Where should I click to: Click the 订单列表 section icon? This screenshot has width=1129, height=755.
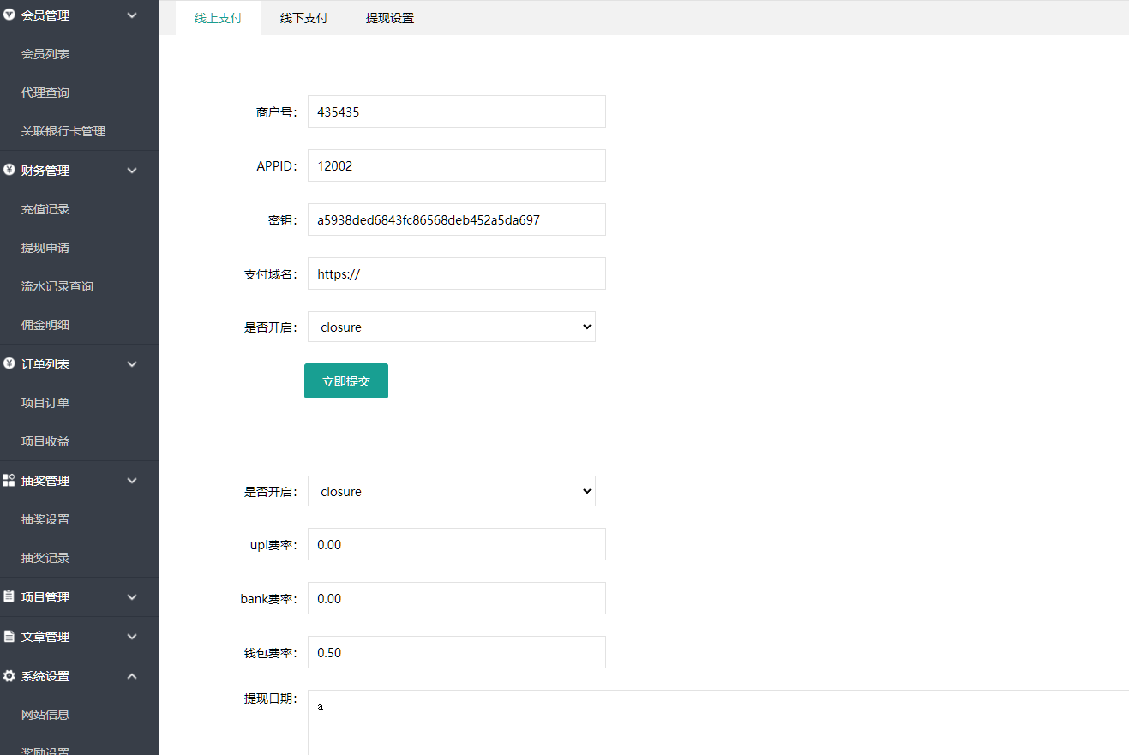(x=9, y=363)
